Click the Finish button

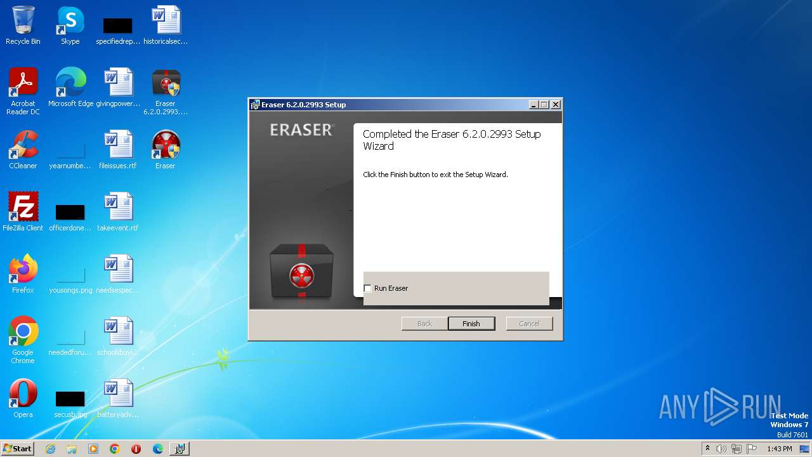[471, 324]
